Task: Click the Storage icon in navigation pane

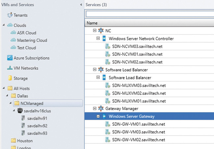Action: pyautogui.click(x=10, y=78)
